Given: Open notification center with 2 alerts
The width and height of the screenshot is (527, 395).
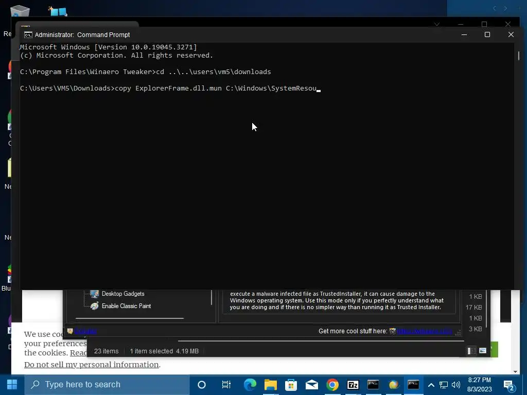Looking at the screenshot, I should click(x=509, y=386).
